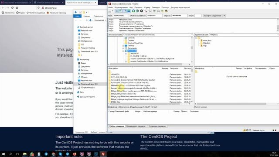Click the Port input field

198,16
